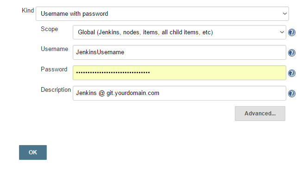Click the Username label text

(54, 49)
